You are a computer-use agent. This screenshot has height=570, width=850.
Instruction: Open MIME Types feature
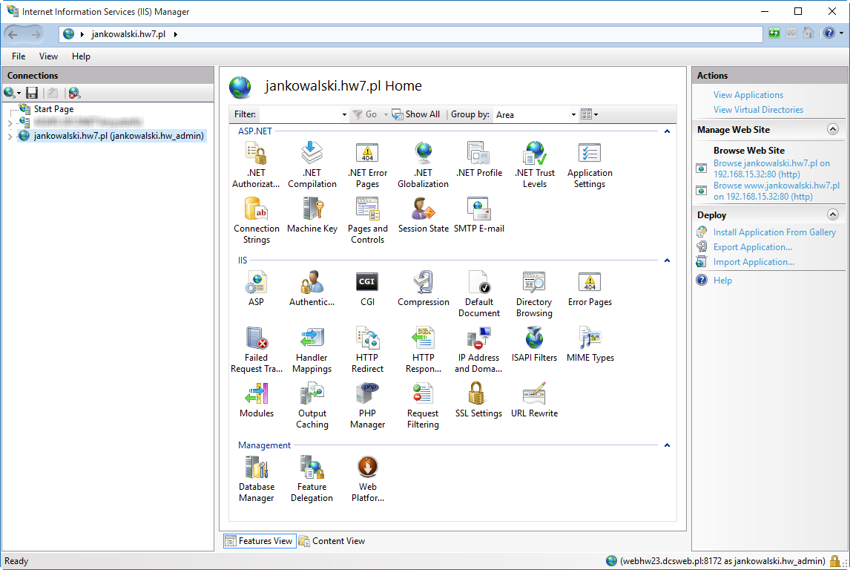[590, 344]
